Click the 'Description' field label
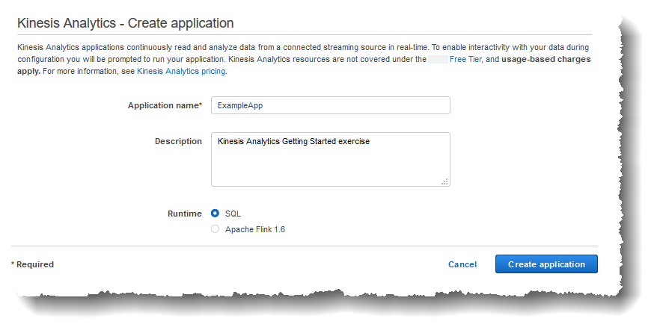660x333 pixels. pyautogui.click(x=178, y=141)
